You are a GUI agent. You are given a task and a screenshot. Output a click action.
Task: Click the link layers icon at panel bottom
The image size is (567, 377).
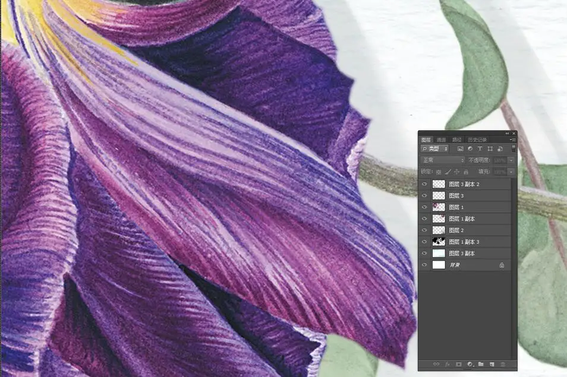(x=436, y=365)
